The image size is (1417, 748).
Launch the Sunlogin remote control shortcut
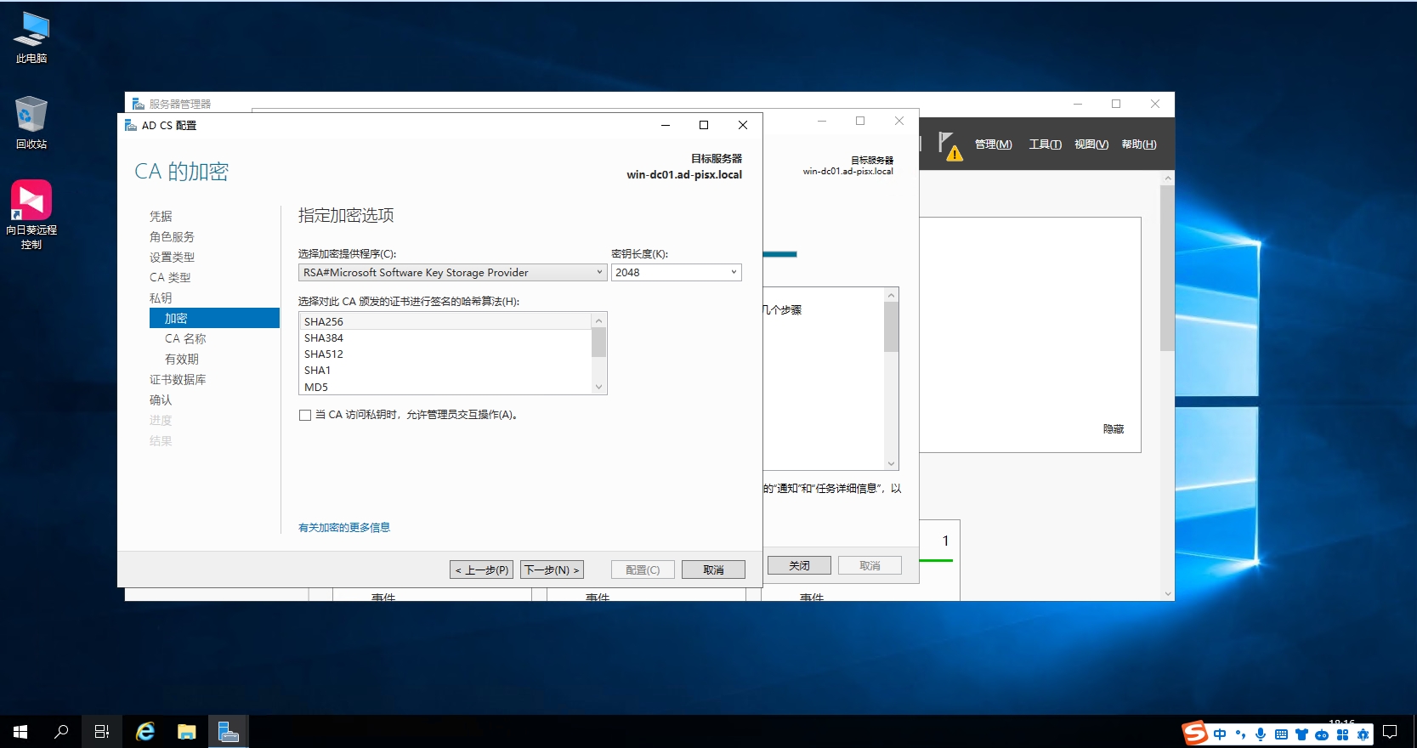31,214
